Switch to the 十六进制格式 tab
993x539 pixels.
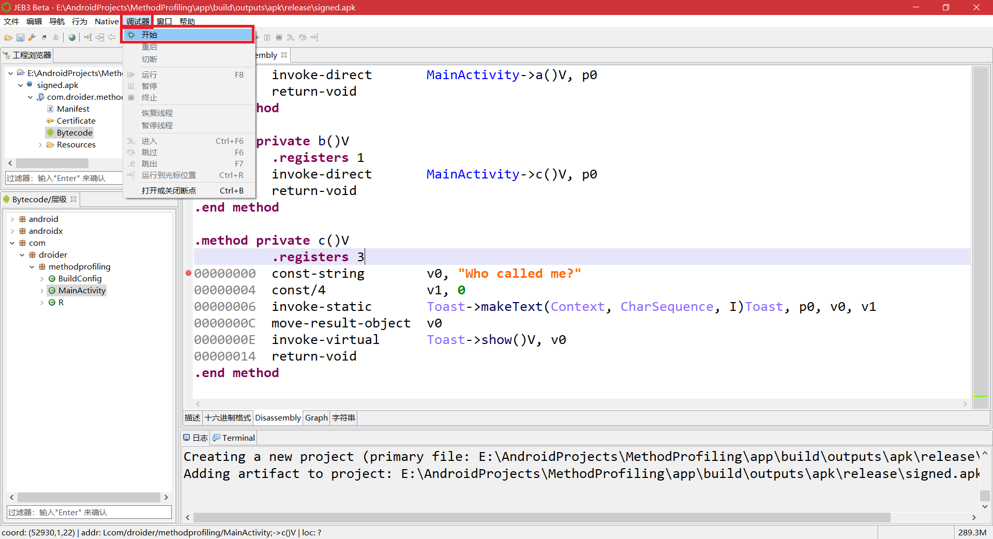[228, 417]
